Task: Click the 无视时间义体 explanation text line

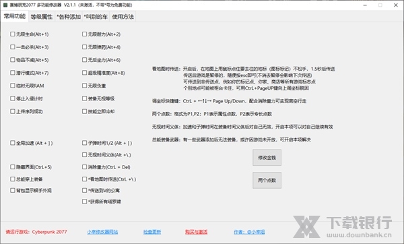Action: click(242, 127)
